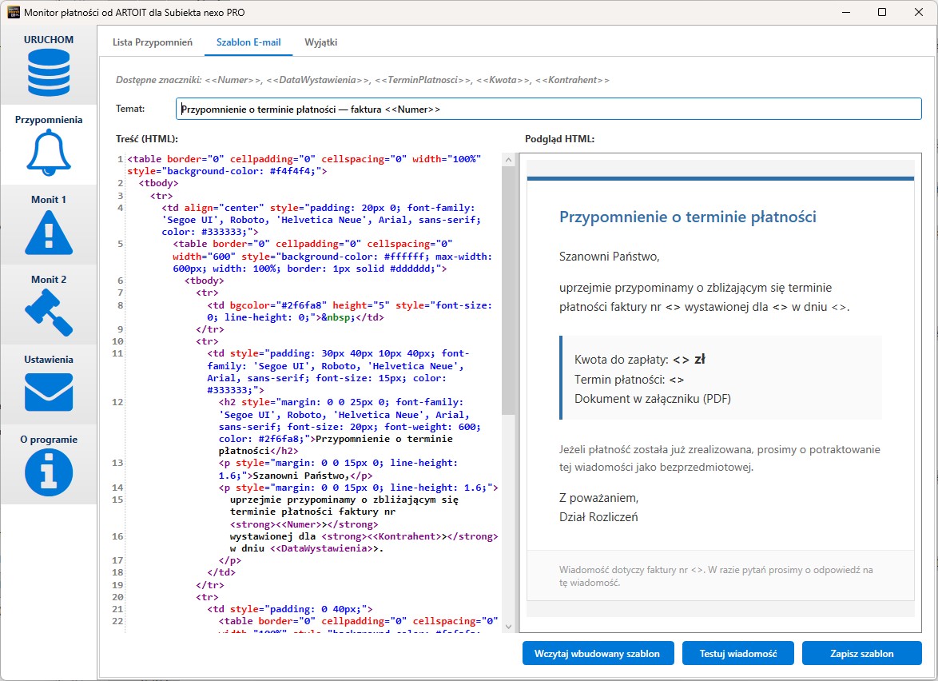Click 'Dział Rozliczeń' signature in preview
This screenshot has height=681, width=938.
pyautogui.click(x=598, y=517)
